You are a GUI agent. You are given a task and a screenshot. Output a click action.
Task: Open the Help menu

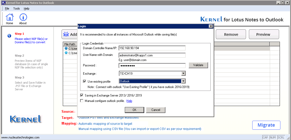click(27, 8)
